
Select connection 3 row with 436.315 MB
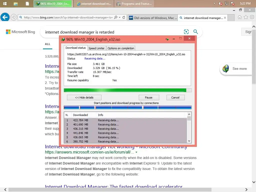tap(125, 129)
